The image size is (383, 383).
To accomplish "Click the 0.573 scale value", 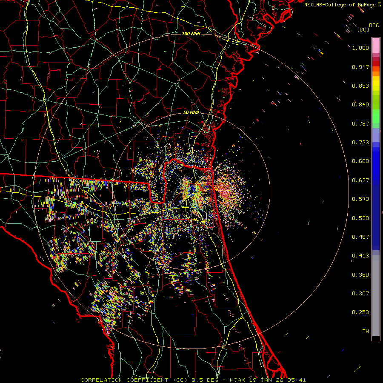I will [x=360, y=199].
